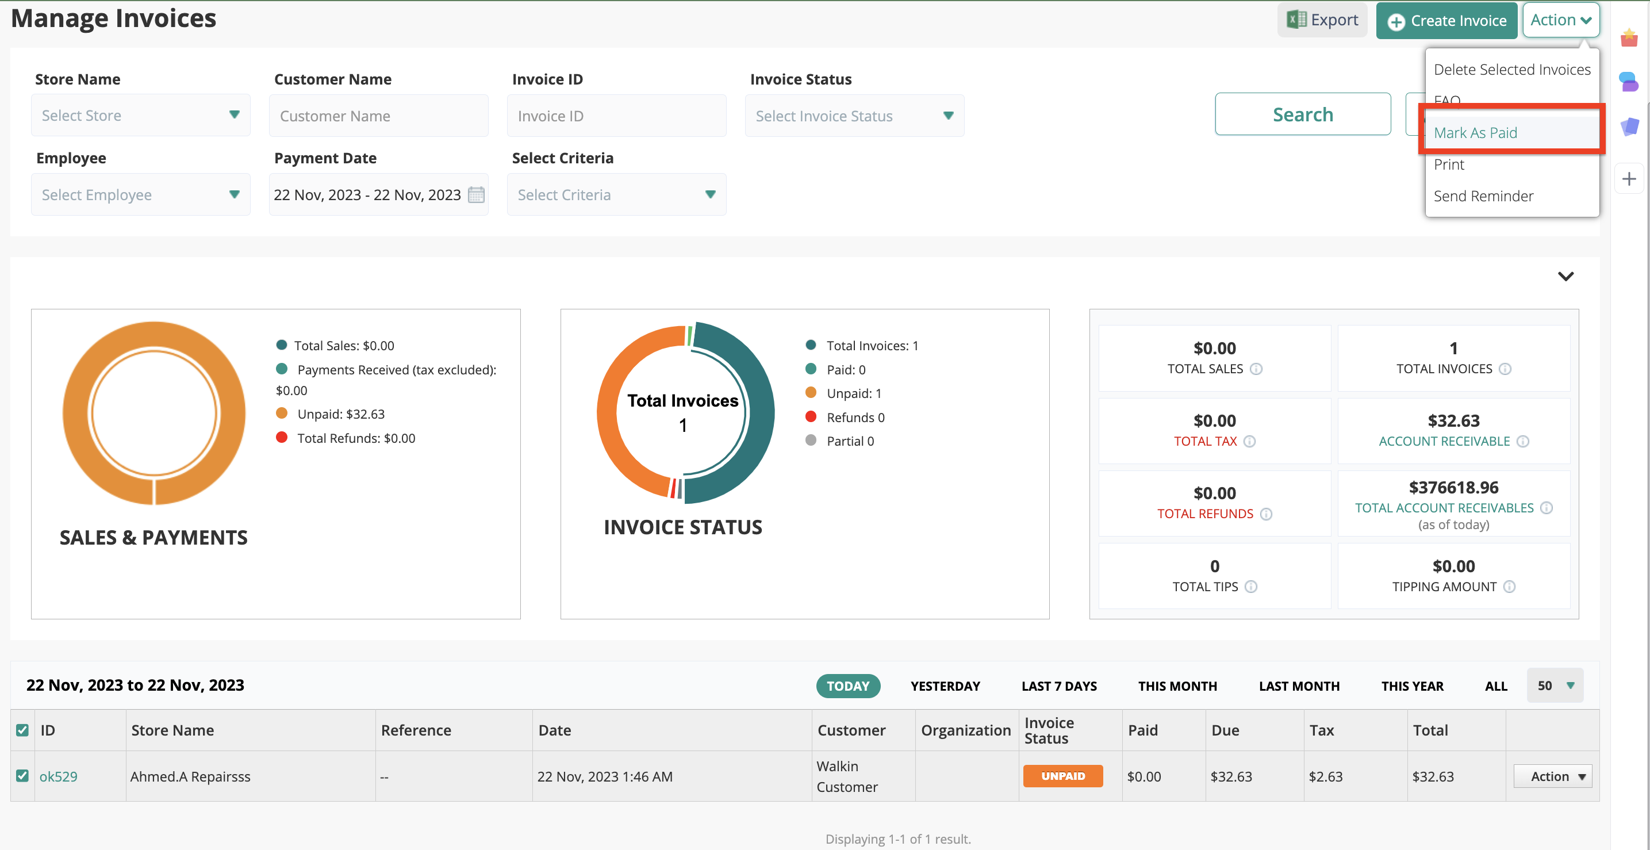Open invoice link ok529

pos(58,776)
